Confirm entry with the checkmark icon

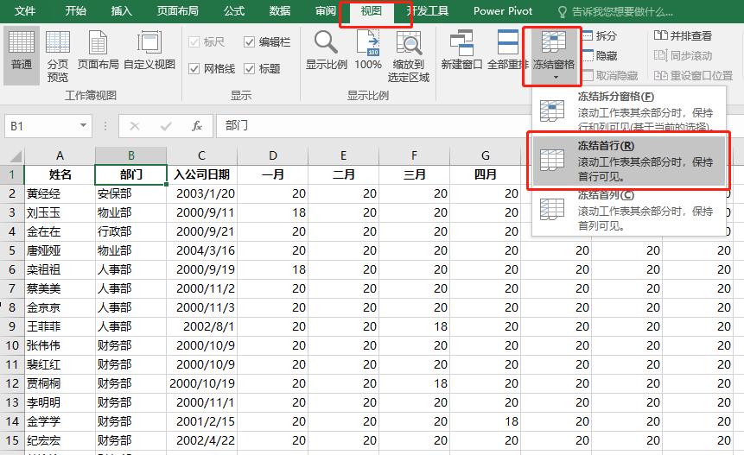pyautogui.click(x=166, y=126)
